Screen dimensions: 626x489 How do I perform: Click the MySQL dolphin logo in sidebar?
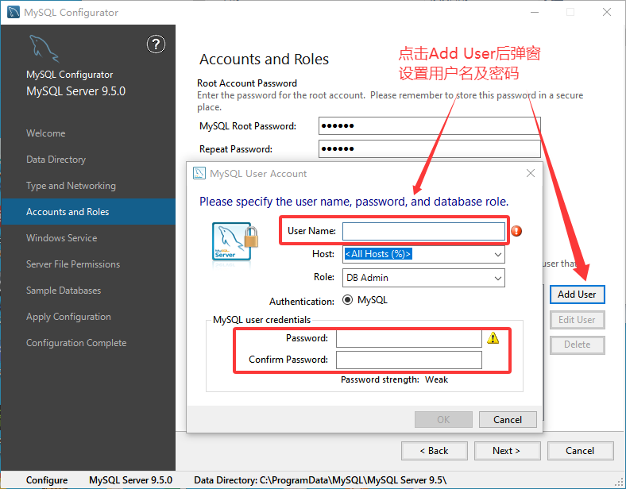coord(44,48)
